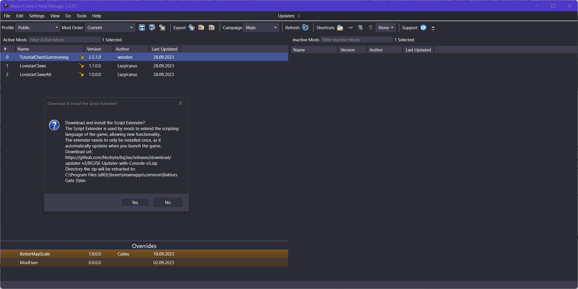Image resolution: width=578 pixels, height=289 pixels.
Task: Open the Go menu
Action: click(68, 16)
